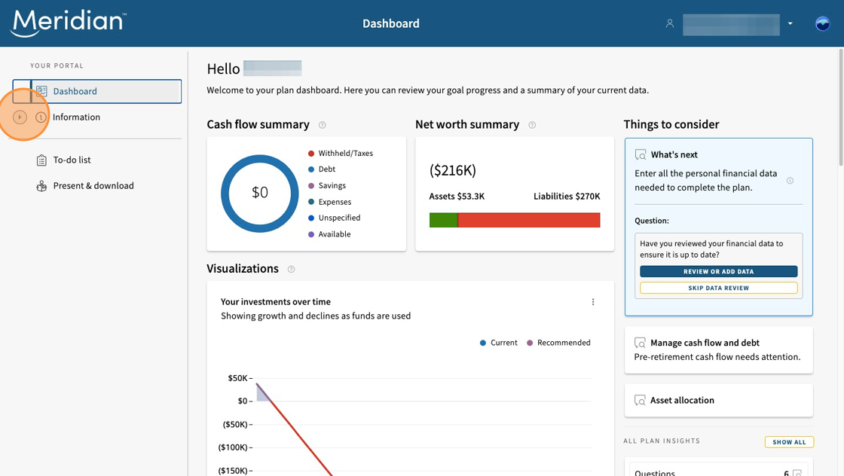This screenshot has width=844, height=476.
Task: Click the red liabilities bar segment
Action: pyautogui.click(x=529, y=220)
